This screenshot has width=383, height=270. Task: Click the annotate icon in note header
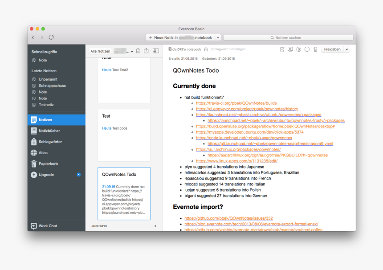(x=299, y=49)
